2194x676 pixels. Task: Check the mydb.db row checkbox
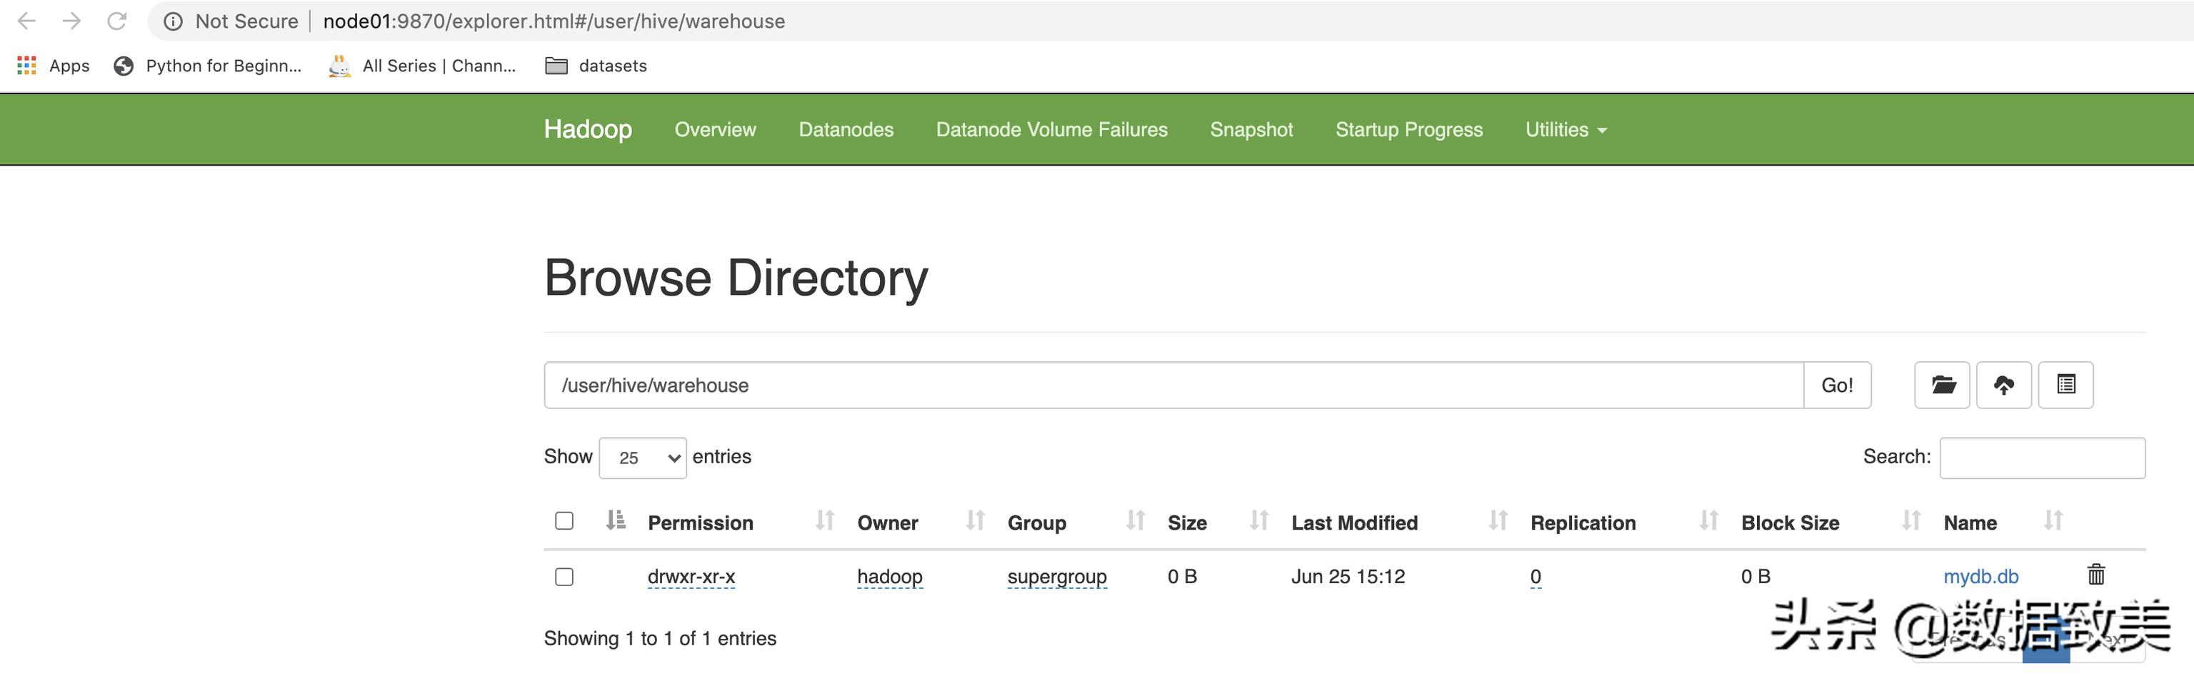tap(563, 576)
